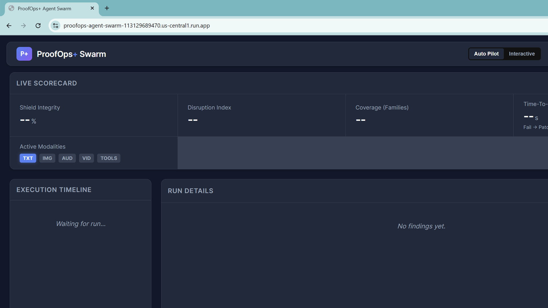The image size is (548, 308).
Task: Click the browser forward arrow
Action: [x=23, y=26]
